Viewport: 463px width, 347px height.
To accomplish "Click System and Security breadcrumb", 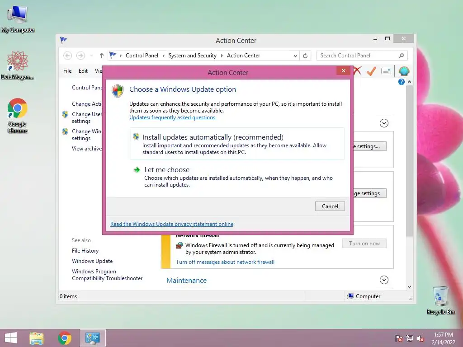I will [x=192, y=56].
